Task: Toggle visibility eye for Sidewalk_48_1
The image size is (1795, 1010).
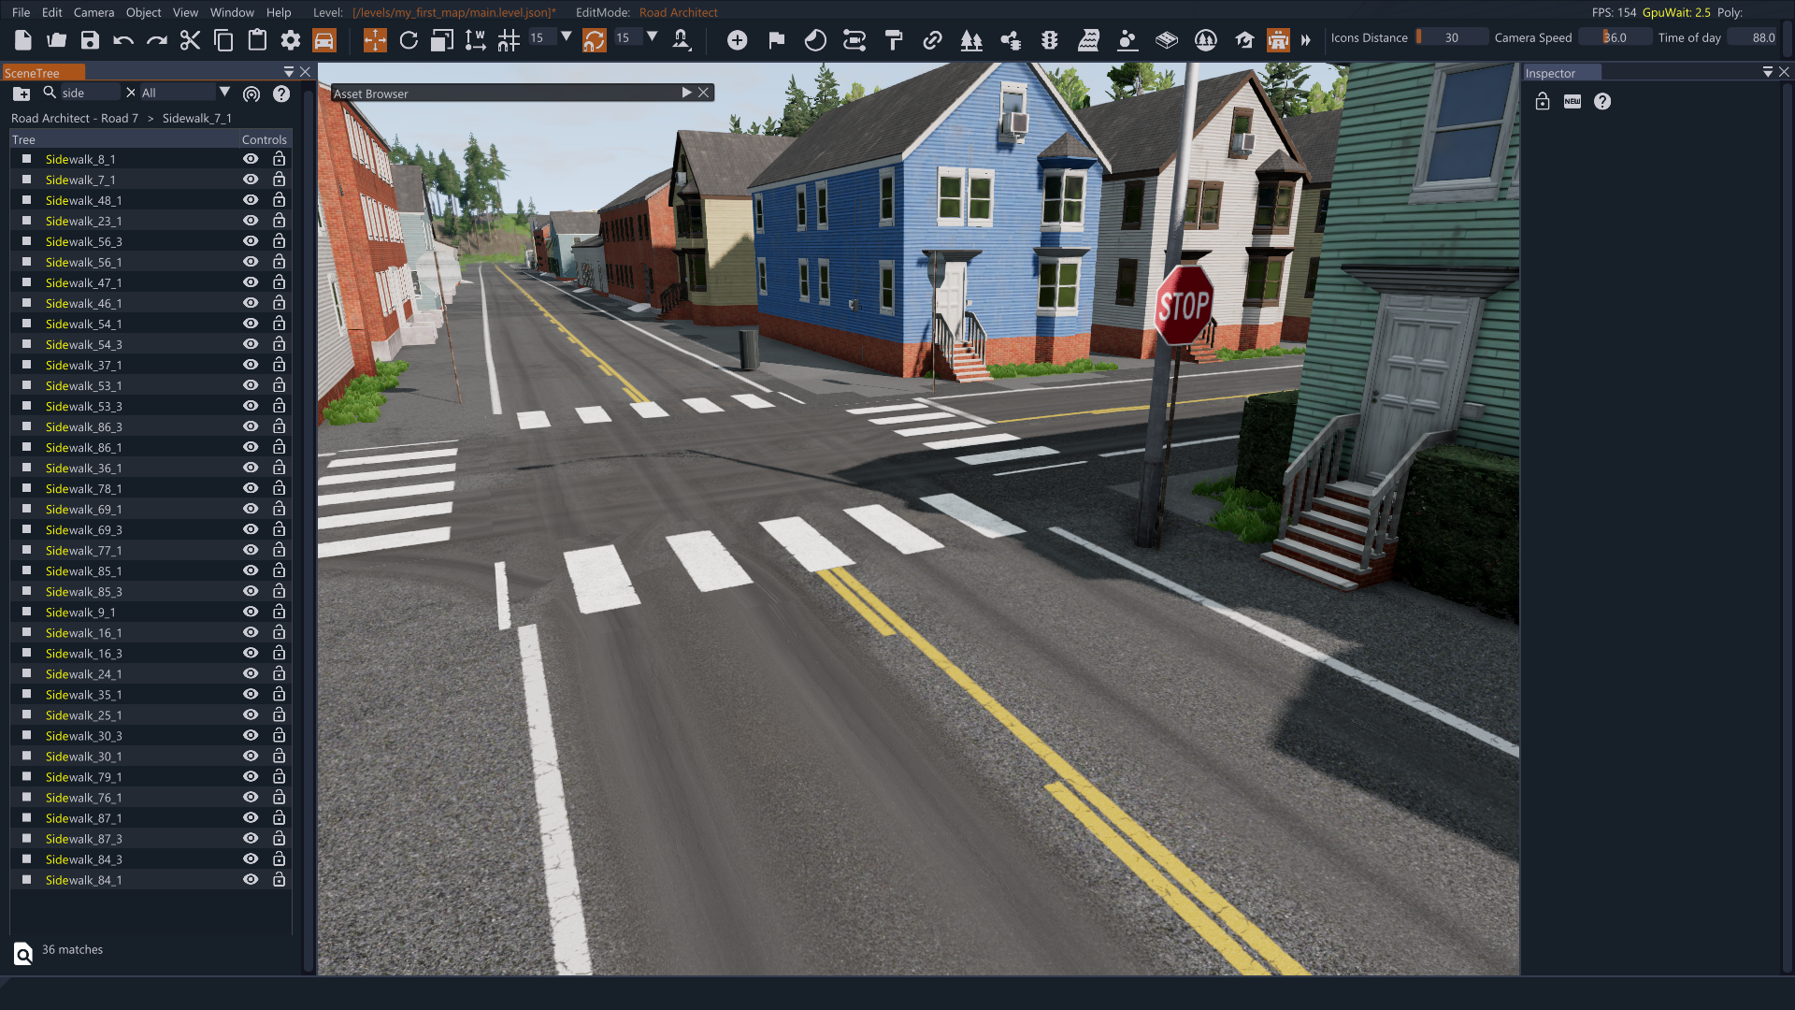Action: coord(251,200)
